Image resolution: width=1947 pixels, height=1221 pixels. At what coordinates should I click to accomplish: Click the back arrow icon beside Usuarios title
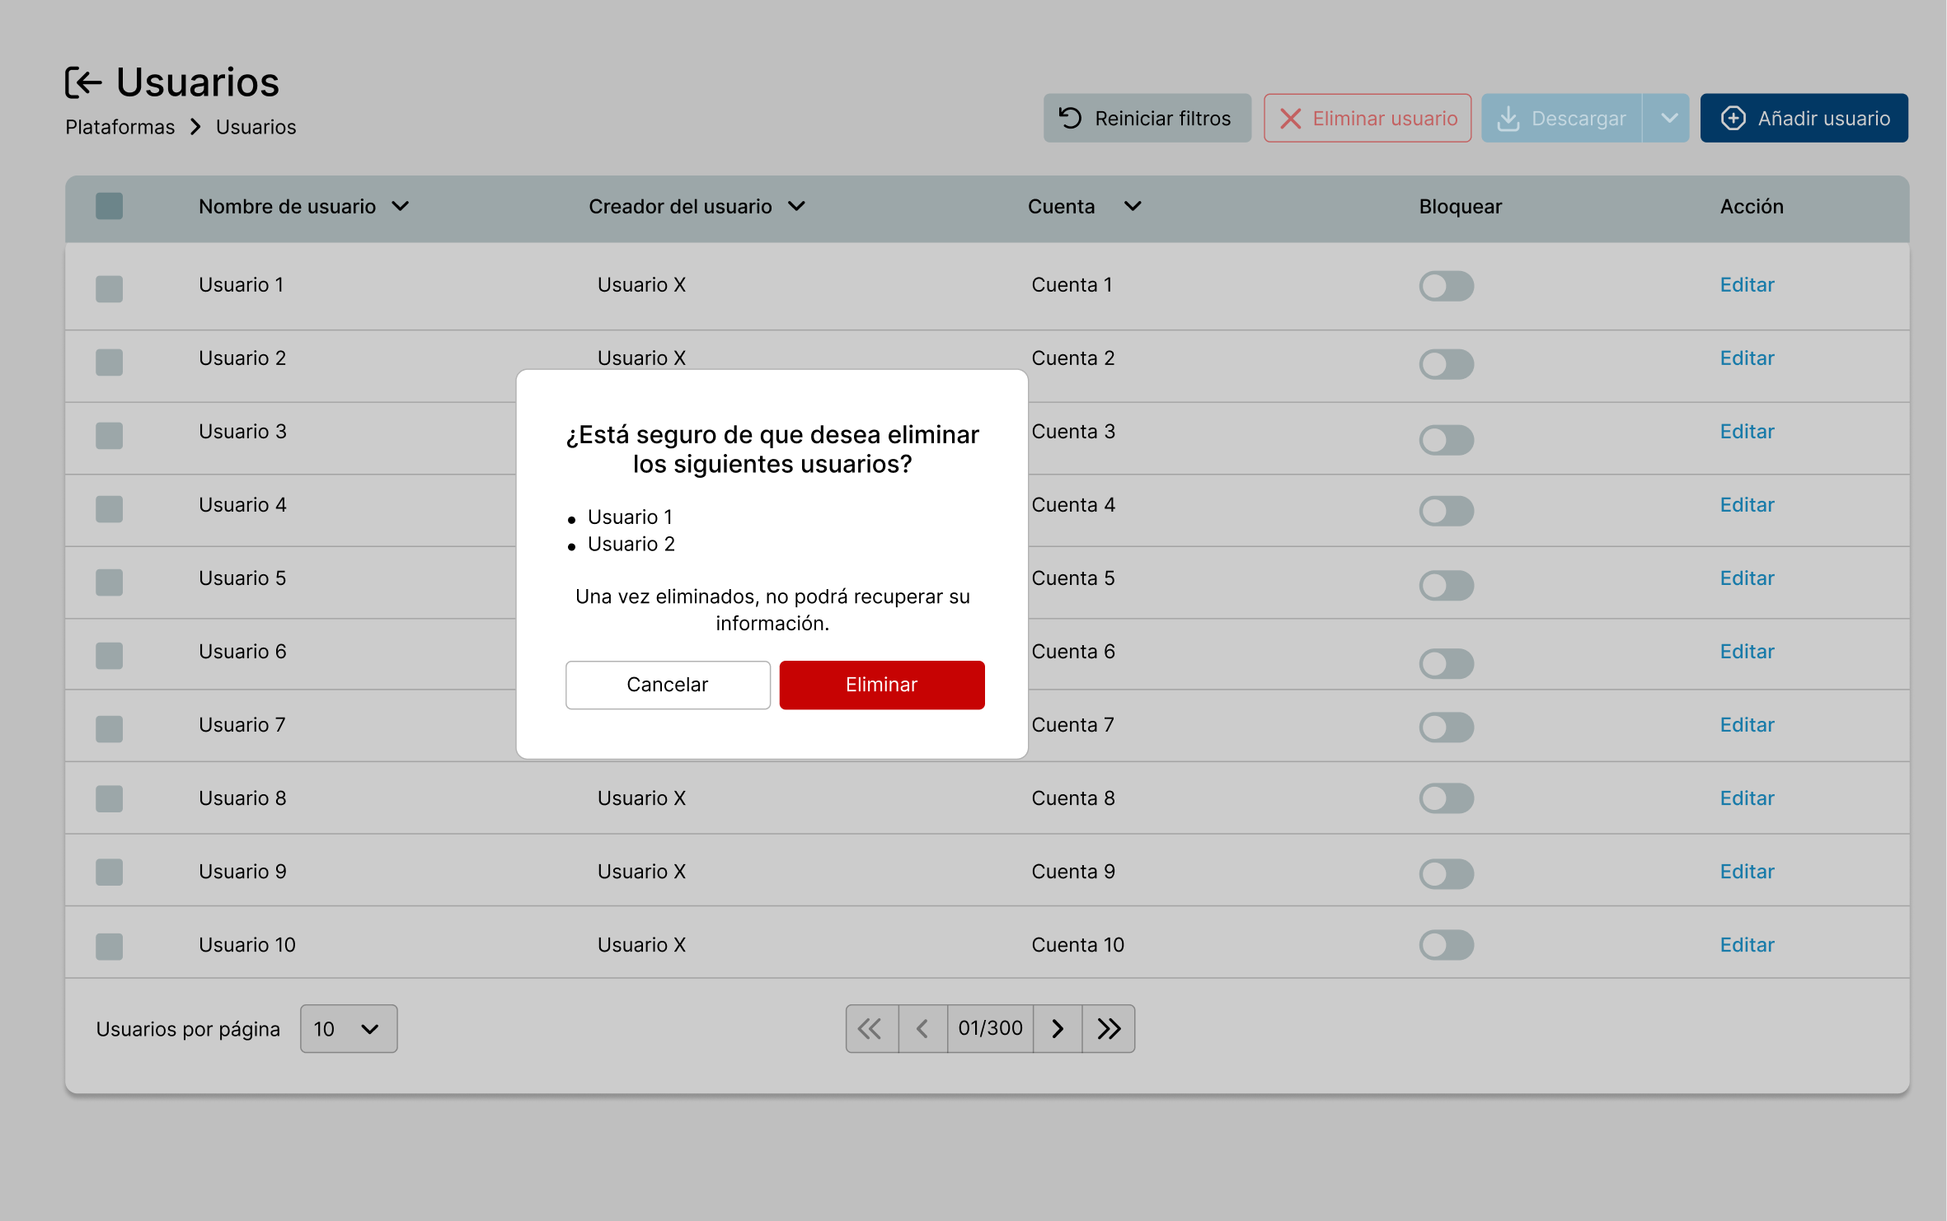pos(83,82)
